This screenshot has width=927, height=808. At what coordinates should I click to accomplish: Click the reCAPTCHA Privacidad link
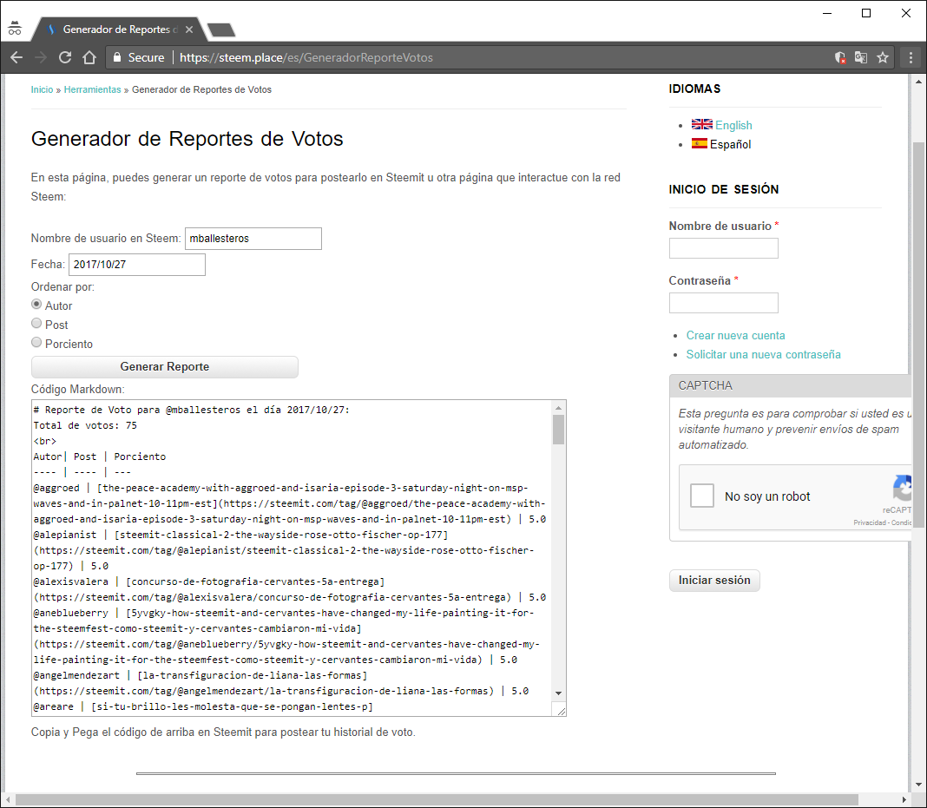coord(869,522)
